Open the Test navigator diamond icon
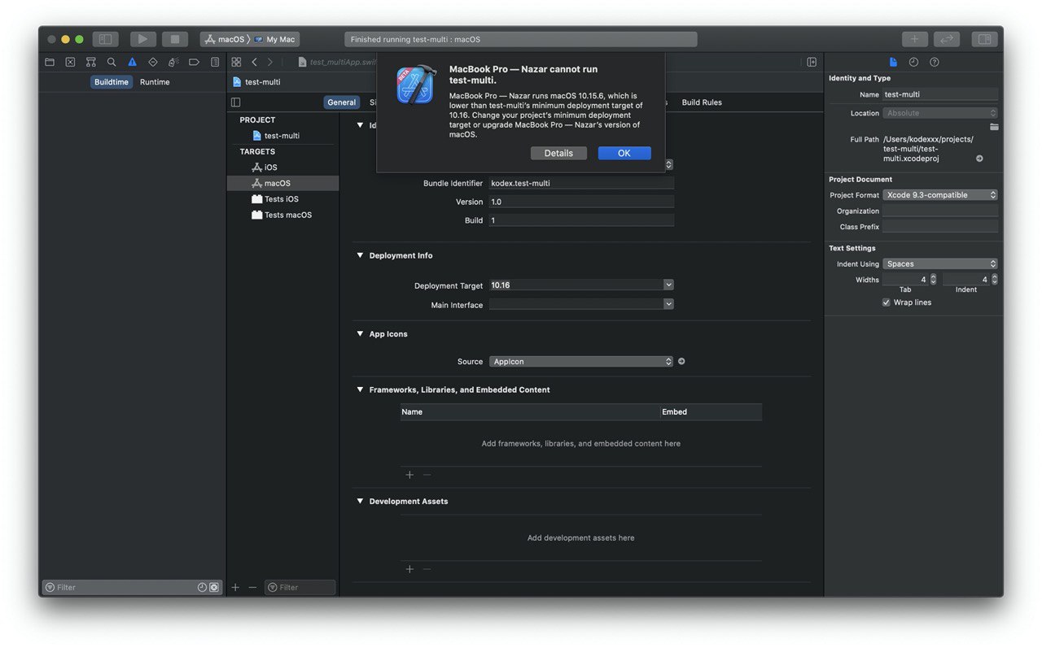The height and width of the screenshot is (648, 1042). 153,62
